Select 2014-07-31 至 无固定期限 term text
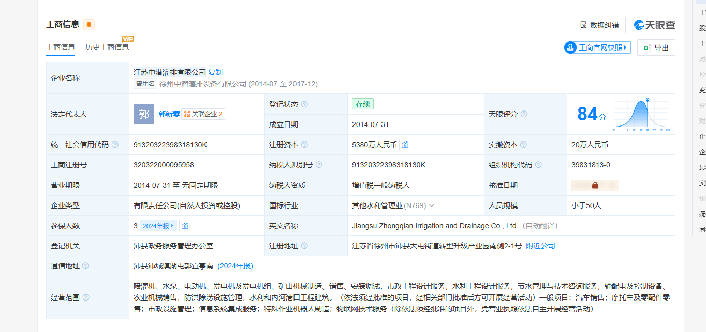706x332 pixels. pyautogui.click(x=175, y=185)
